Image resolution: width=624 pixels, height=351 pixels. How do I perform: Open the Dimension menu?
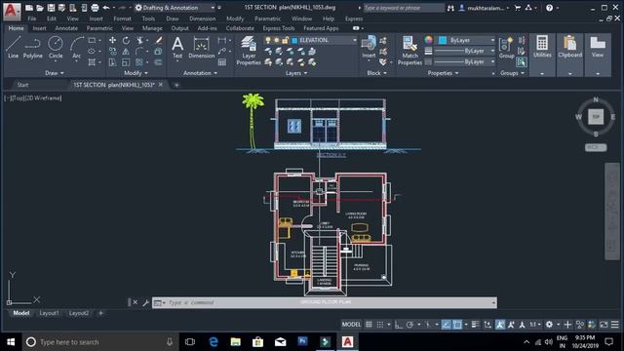tap(202, 19)
